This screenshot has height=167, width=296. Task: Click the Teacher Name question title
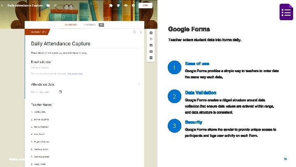(x=42, y=105)
